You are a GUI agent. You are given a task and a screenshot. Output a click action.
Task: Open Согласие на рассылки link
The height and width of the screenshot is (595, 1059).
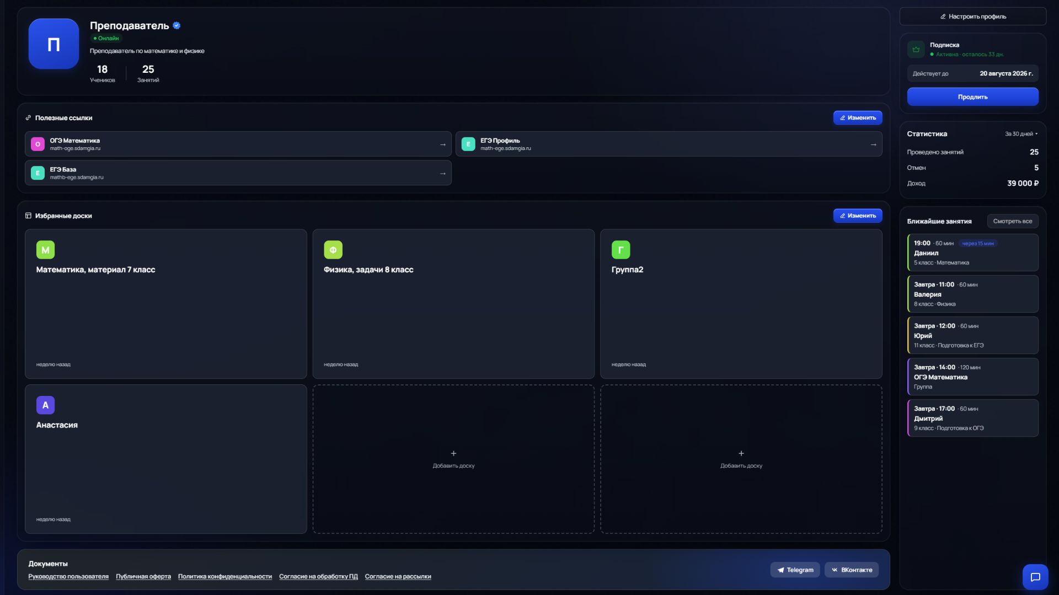tap(398, 576)
